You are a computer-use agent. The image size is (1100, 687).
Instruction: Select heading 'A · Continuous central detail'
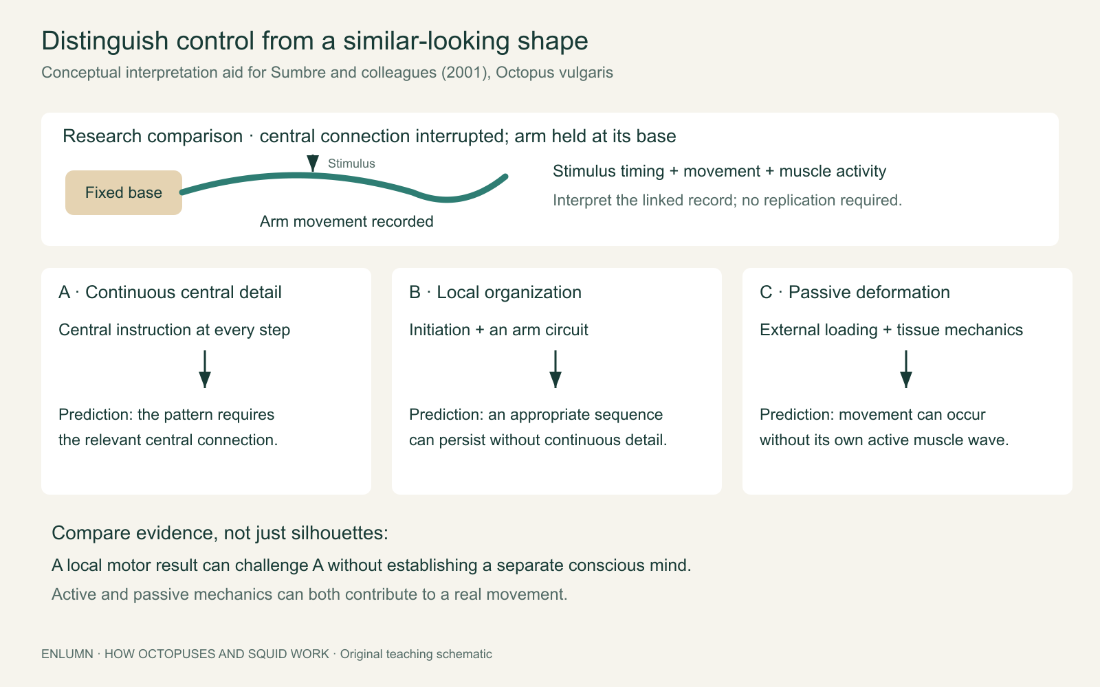[170, 292]
